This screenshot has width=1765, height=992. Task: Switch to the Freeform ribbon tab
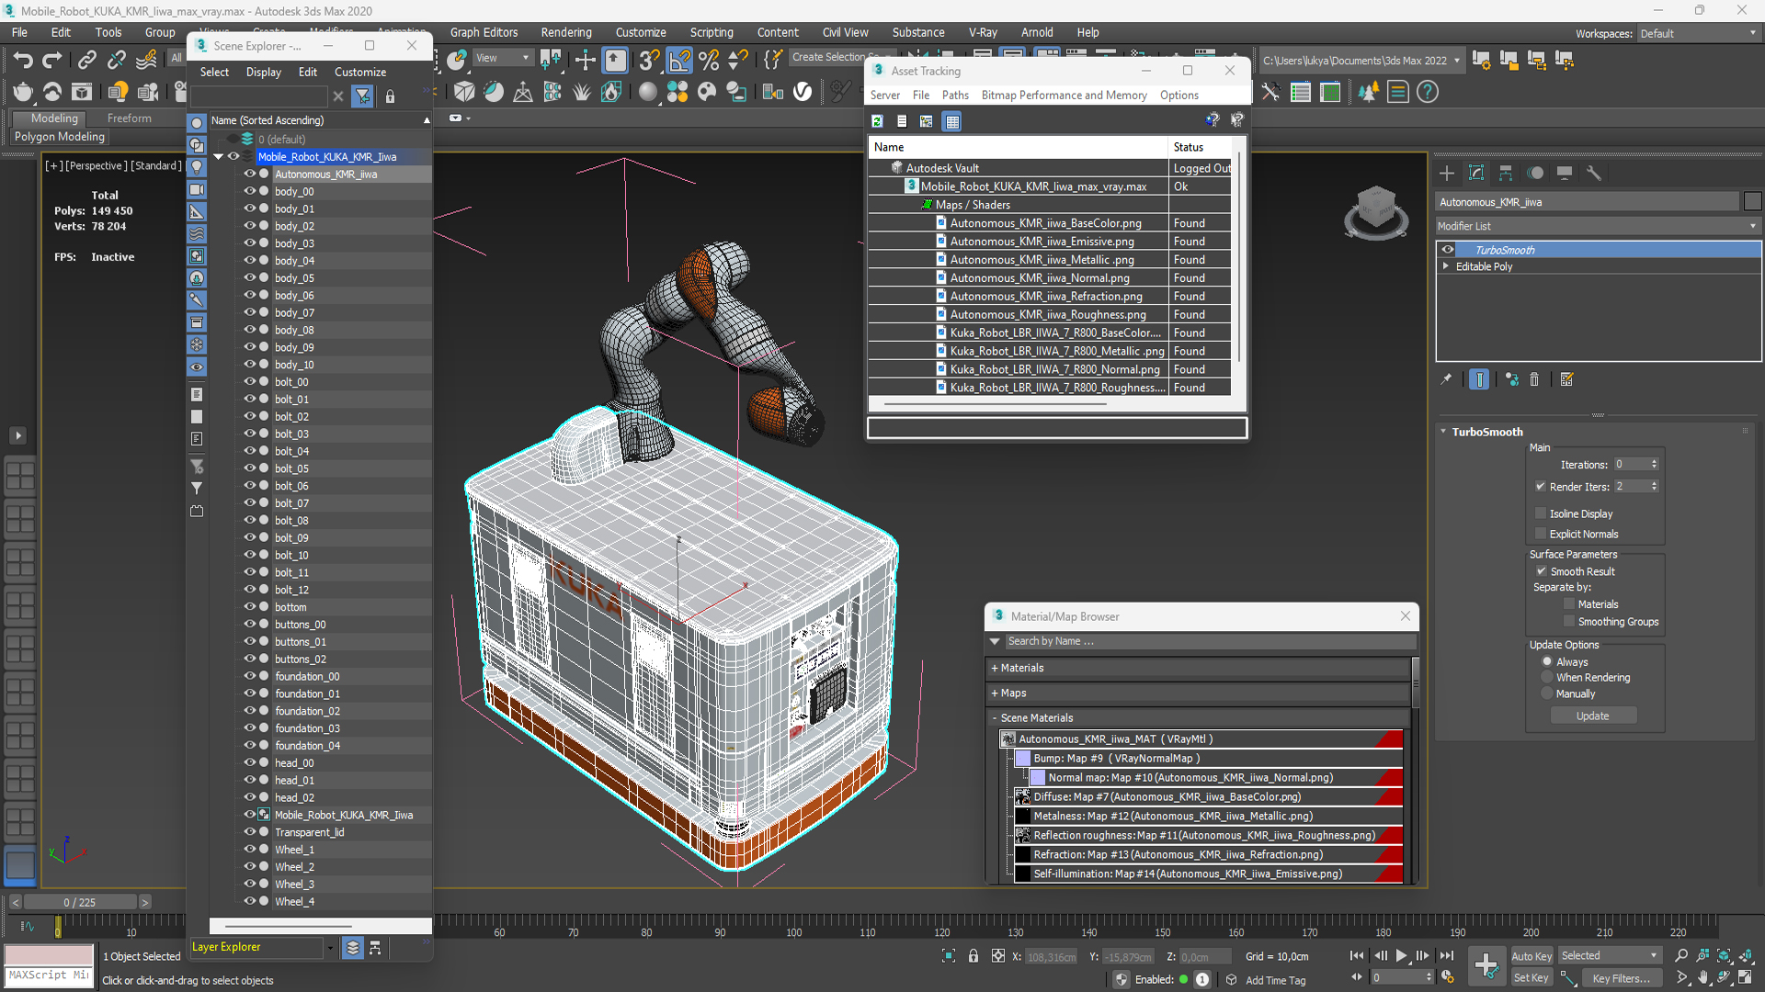[129, 118]
